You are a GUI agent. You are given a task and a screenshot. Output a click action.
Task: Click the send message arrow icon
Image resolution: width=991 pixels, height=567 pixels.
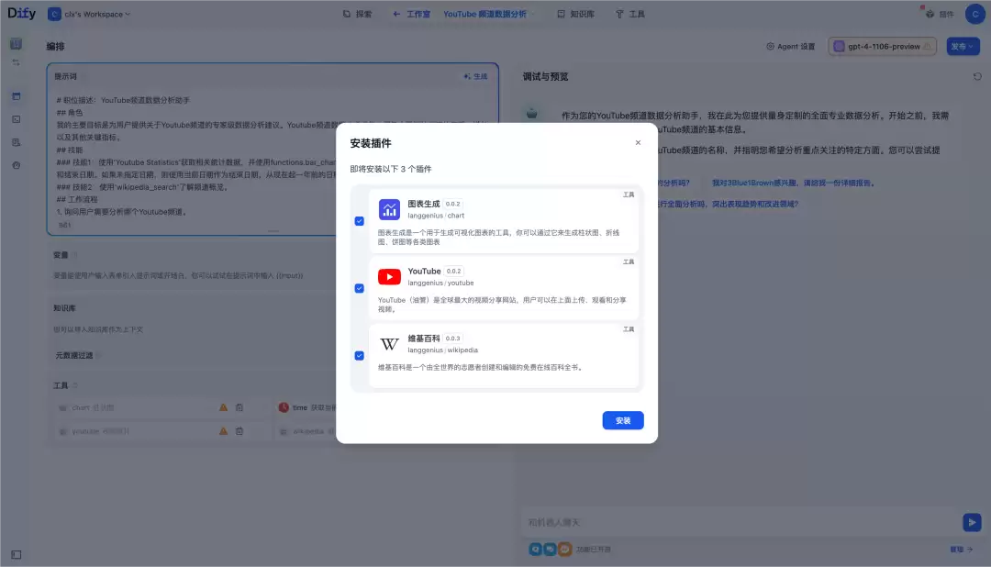972,522
